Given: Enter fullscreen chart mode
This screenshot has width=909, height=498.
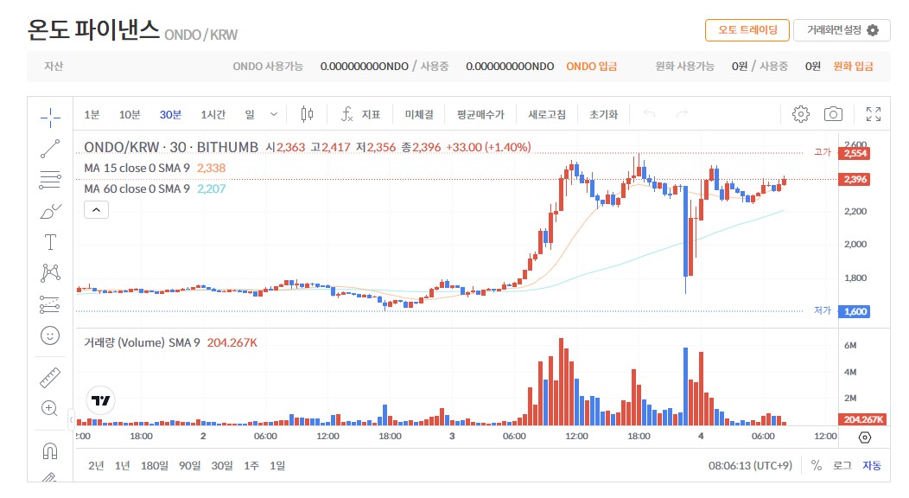Looking at the screenshot, I should (x=874, y=114).
